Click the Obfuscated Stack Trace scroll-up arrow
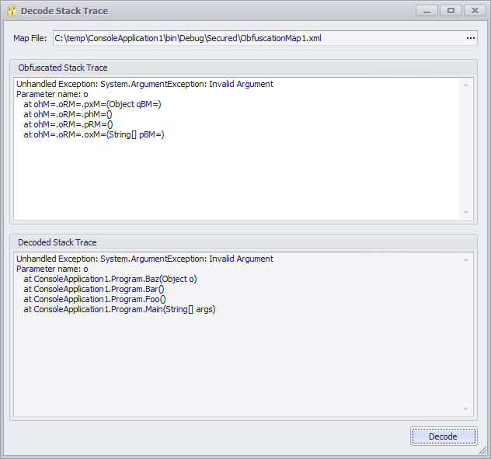Screen dimensions: 491x459 [466, 84]
